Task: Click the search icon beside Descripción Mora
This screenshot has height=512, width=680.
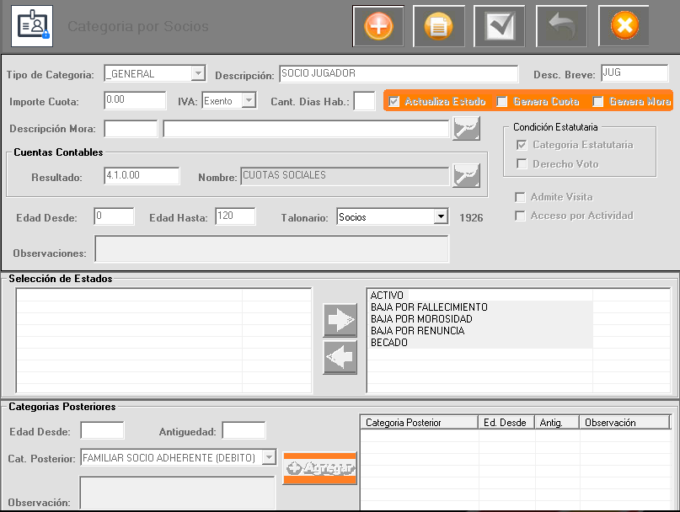Action: 466,128
